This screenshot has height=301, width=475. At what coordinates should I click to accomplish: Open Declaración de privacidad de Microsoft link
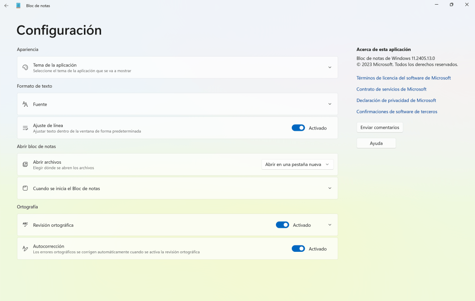coord(396,101)
